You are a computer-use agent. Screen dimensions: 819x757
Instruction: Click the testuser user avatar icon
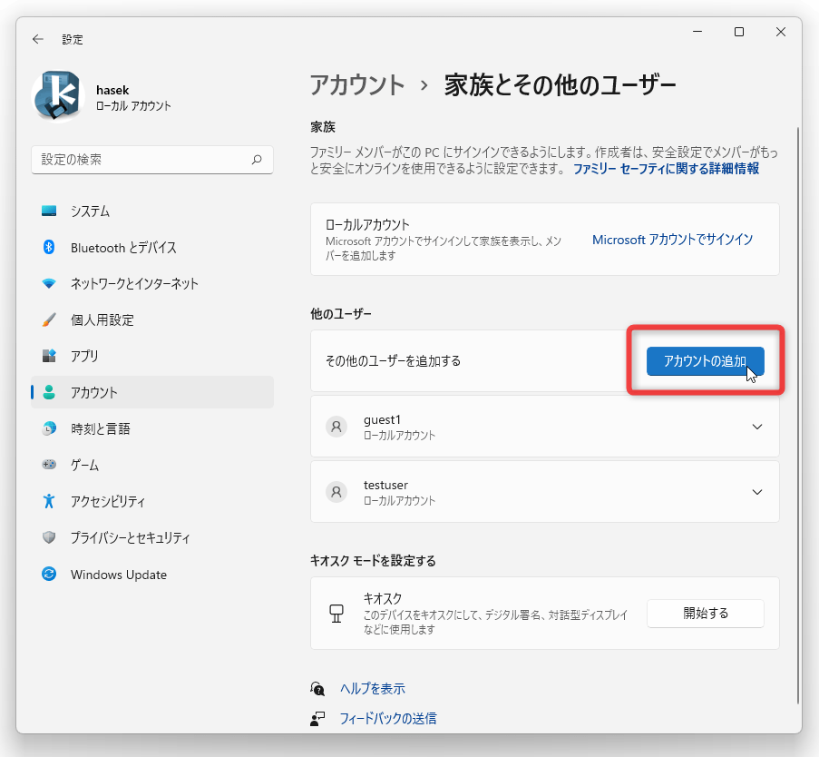[336, 492]
